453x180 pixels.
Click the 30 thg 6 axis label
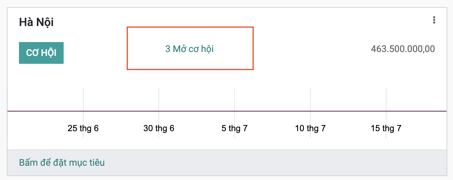pos(159,128)
